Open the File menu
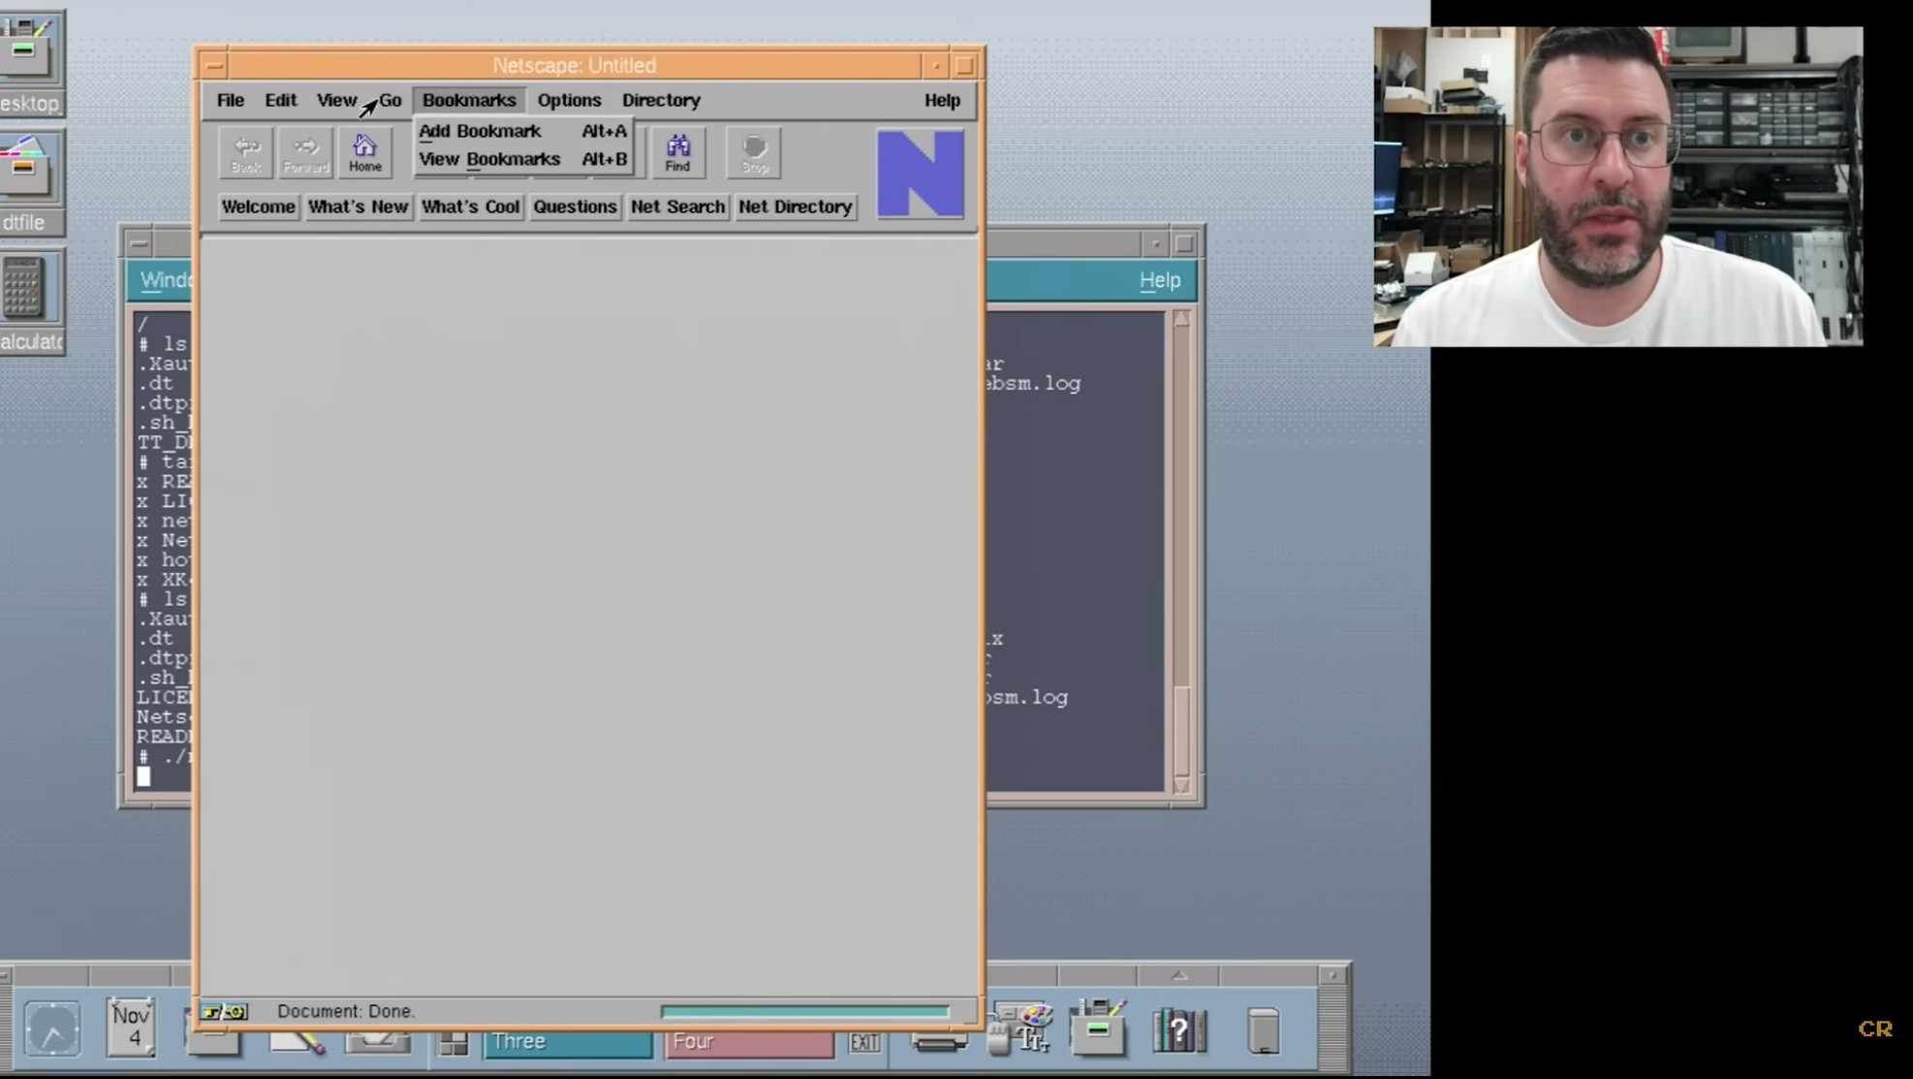 click(x=231, y=100)
